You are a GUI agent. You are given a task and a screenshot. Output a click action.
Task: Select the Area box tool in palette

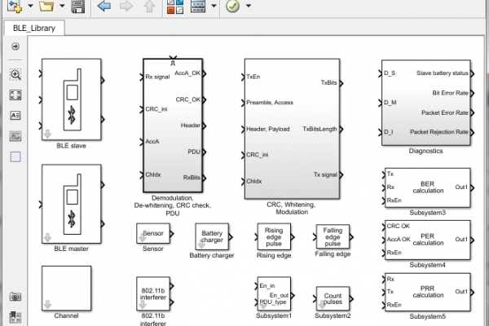(x=15, y=156)
